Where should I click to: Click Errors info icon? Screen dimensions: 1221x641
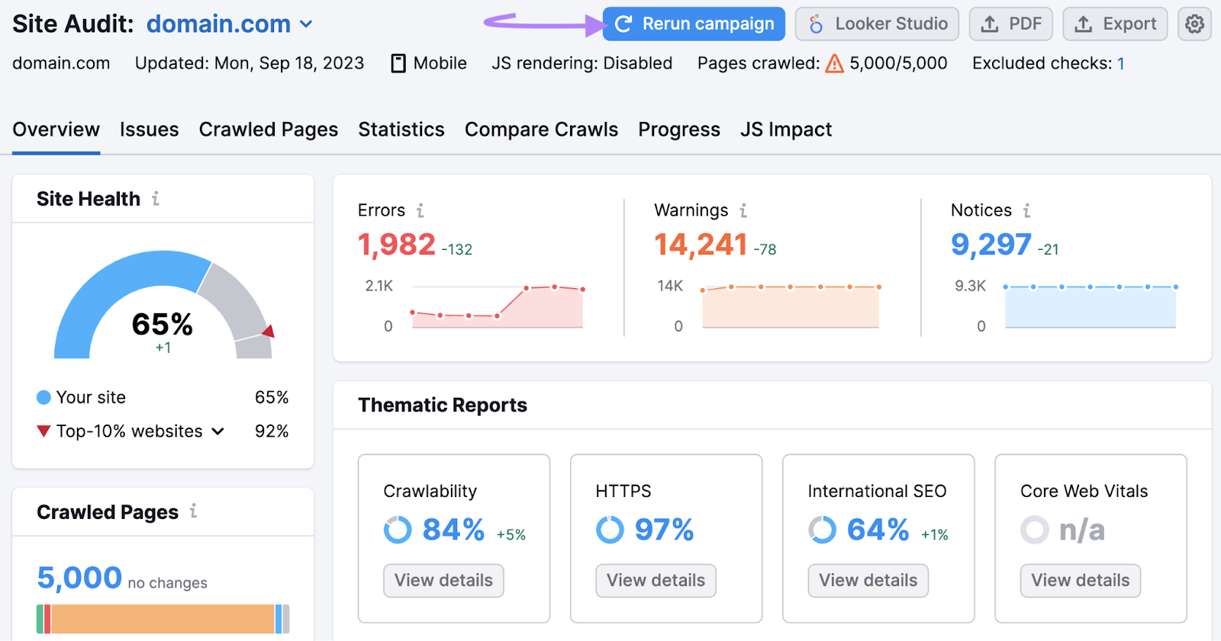[x=420, y=210]
